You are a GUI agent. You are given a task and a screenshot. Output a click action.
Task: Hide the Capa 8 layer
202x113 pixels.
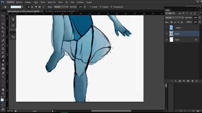click(x=167, y=34)
